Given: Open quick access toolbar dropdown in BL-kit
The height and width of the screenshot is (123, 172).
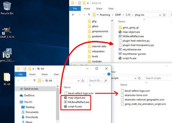Looking at the screenshot, I should point(33,69).
